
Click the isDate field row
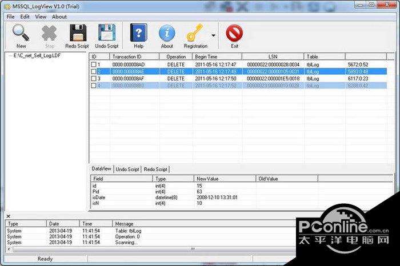tap(241, 198)
